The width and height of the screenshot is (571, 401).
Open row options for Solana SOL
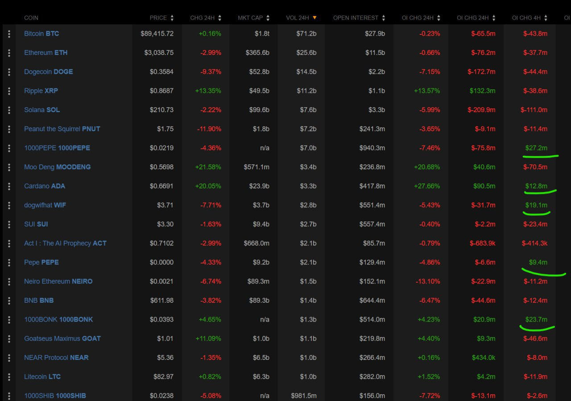pyautogui.click(x=9, y=110)
